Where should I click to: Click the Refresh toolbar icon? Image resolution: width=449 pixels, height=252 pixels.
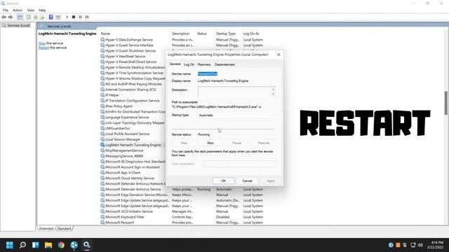pyautogui.click(x=36, y=17)
